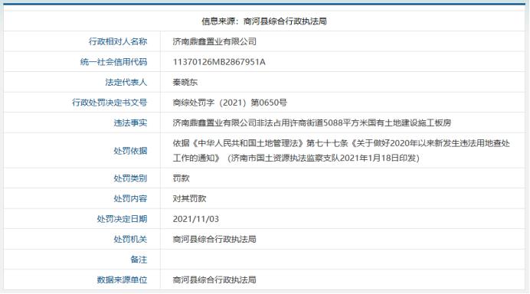This screenshot has height=294, width=530.
Task: Click the label 处罚内容
Action: [x=130, y=198]
